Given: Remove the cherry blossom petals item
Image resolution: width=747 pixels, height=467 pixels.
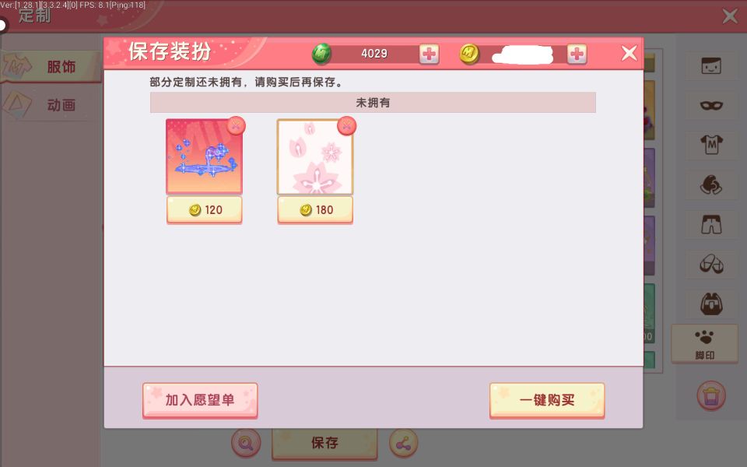Looking at the screenshot, I should point(346,126).
